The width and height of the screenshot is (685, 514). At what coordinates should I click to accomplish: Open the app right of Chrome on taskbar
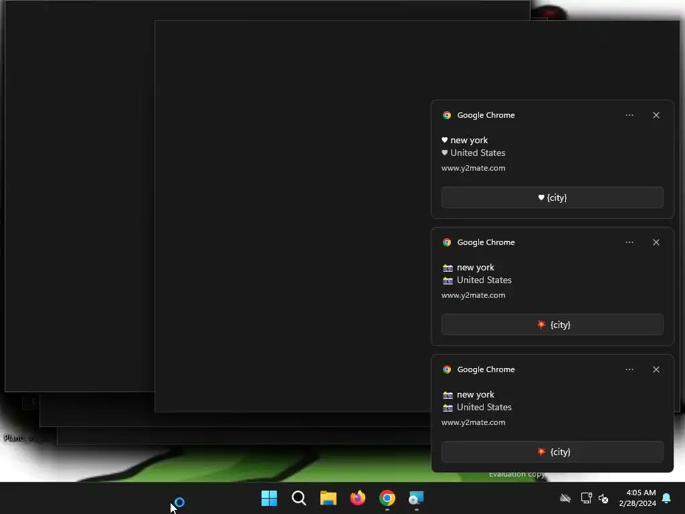tap(416, 498)
